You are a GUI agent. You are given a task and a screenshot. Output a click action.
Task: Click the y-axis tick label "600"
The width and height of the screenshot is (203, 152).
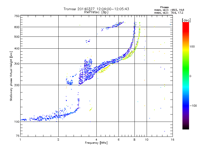[17, 27]
